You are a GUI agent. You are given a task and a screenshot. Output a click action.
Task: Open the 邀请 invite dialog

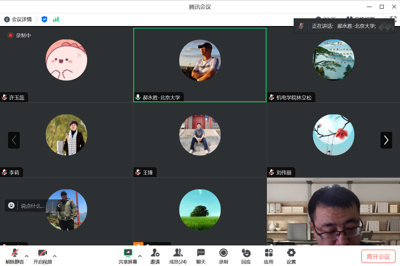[155, 256]
